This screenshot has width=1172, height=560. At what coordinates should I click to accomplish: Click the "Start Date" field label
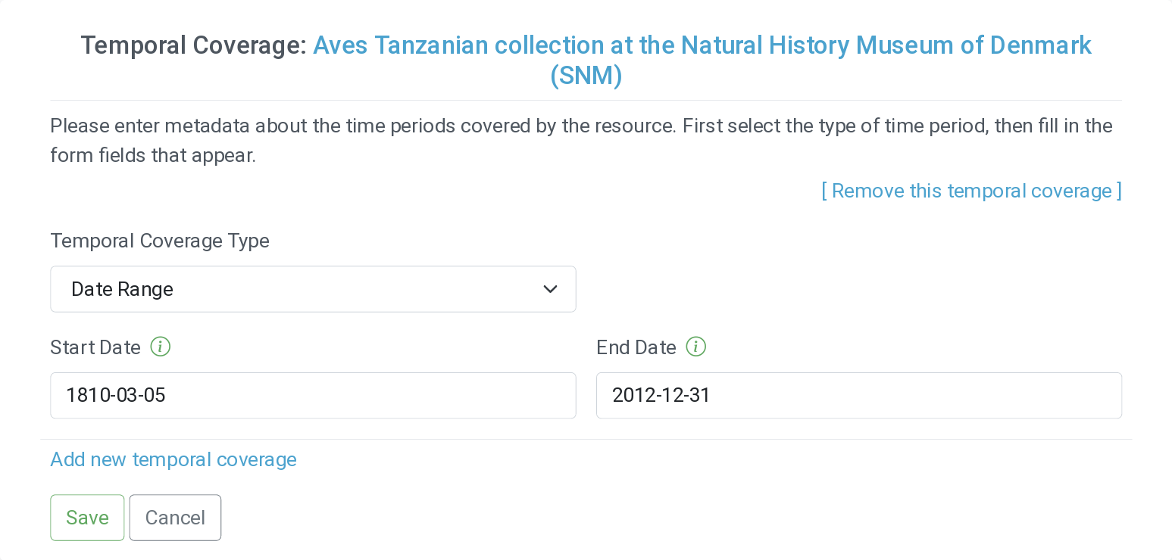tap(95, 347)
